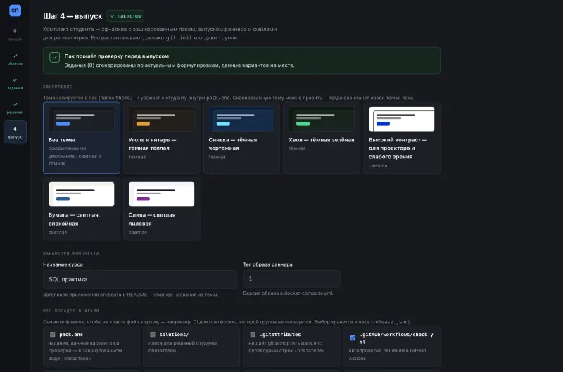563x372 pixels.
Task: Click the «Пак прошёл проверку перед выпуском» text
Action: (117, 56)
